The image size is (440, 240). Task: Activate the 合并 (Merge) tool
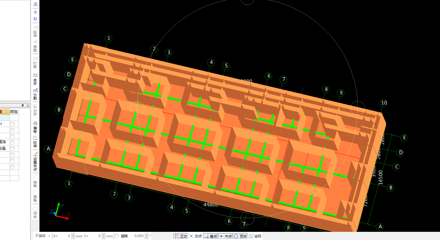tap(35, 79)
